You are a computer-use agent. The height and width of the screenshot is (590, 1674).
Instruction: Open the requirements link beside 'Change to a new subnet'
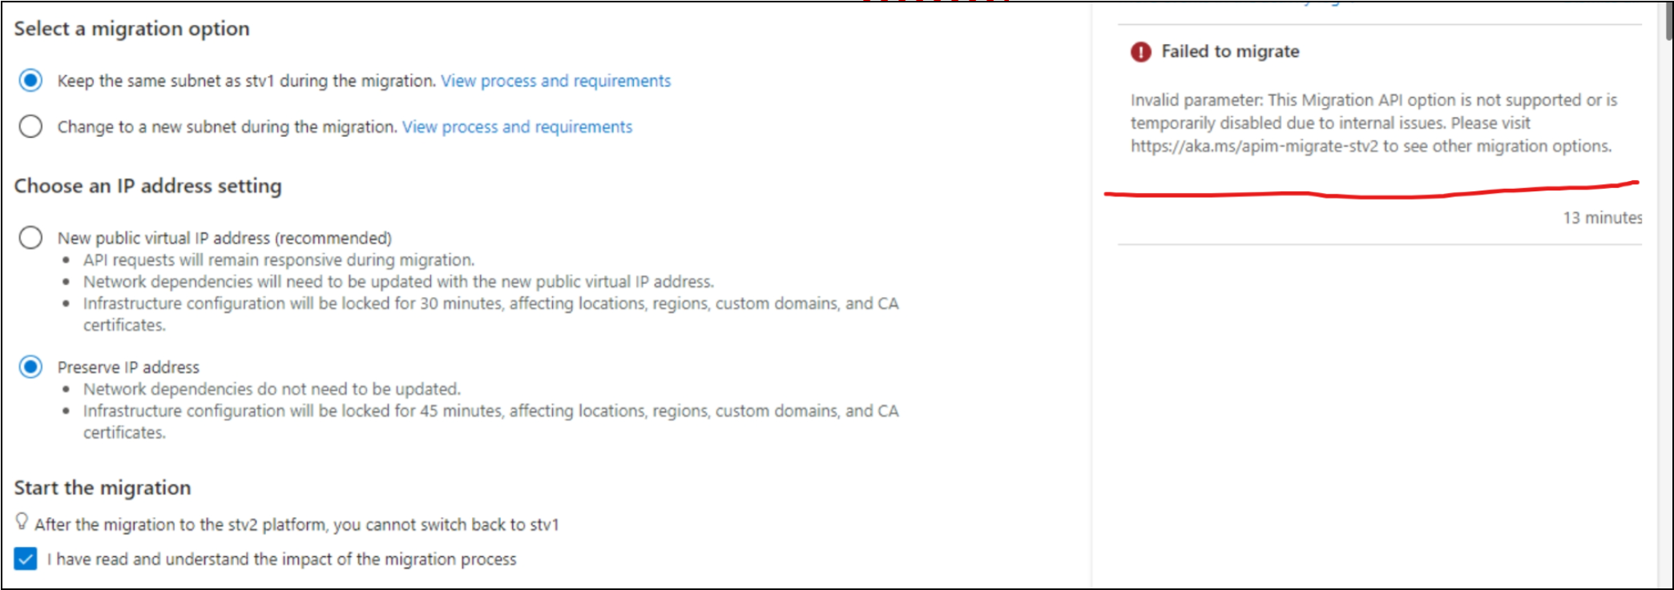[517, 126]
